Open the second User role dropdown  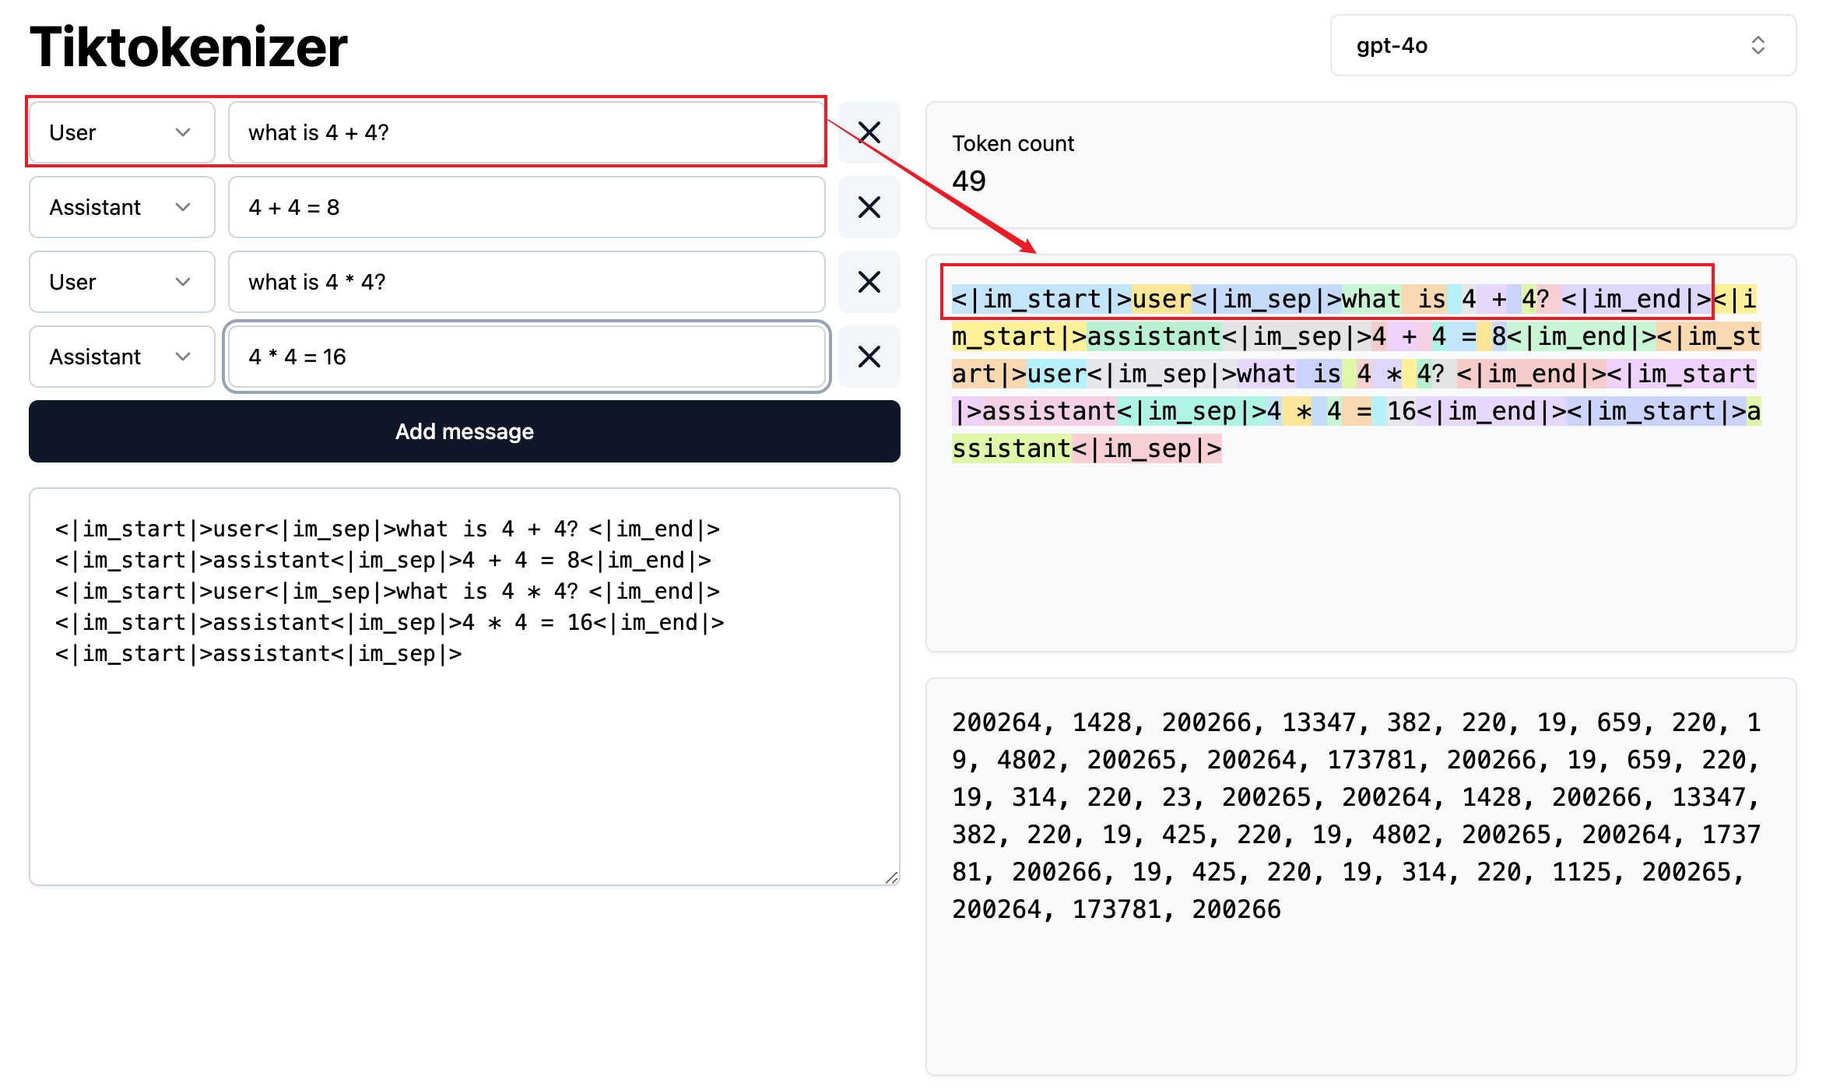click(x=121, y=282)
